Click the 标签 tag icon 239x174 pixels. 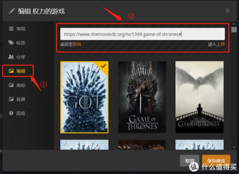click(x=11, y=43)
